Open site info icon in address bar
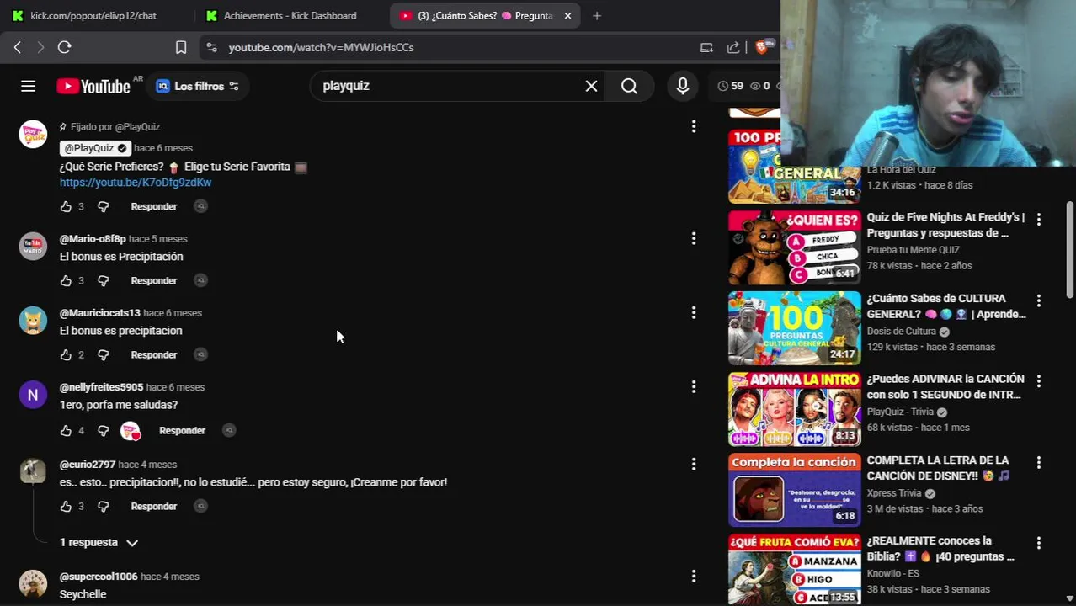Screen dimensions: 1076x606 pos(211,47)
